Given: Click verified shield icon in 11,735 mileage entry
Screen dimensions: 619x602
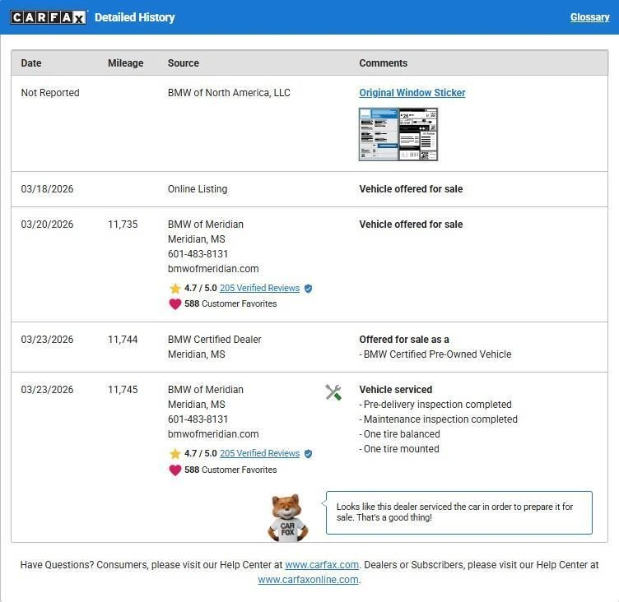Looking at the screenshot, I should click(x=309, y=289).
